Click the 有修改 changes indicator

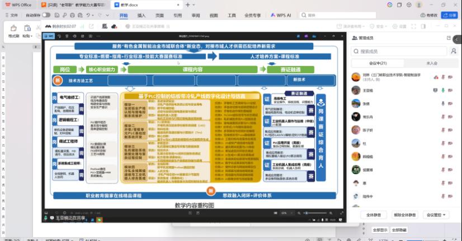(429, 15)
